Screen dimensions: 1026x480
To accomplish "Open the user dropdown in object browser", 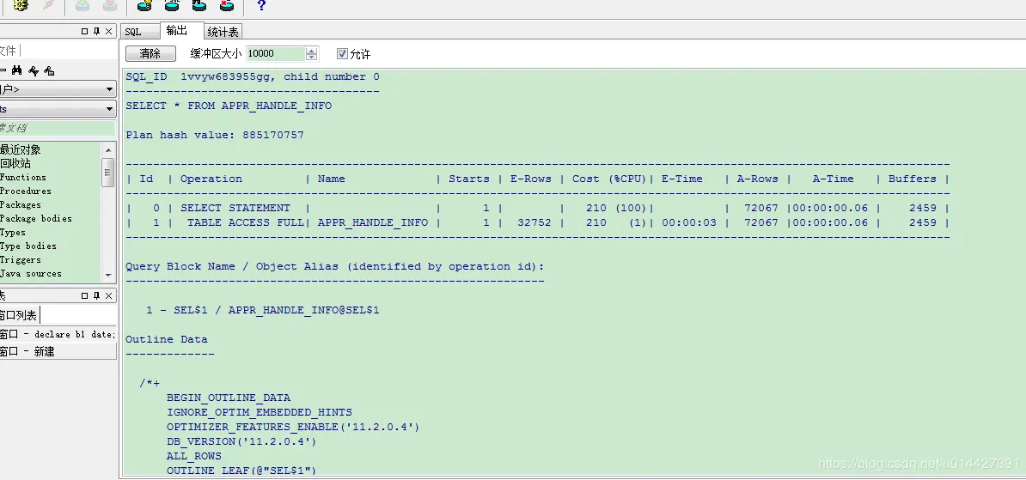I will [109, 89].
